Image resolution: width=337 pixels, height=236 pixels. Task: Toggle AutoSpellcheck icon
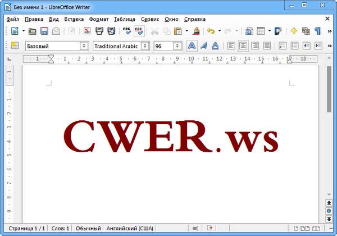(x=139, y=31)
